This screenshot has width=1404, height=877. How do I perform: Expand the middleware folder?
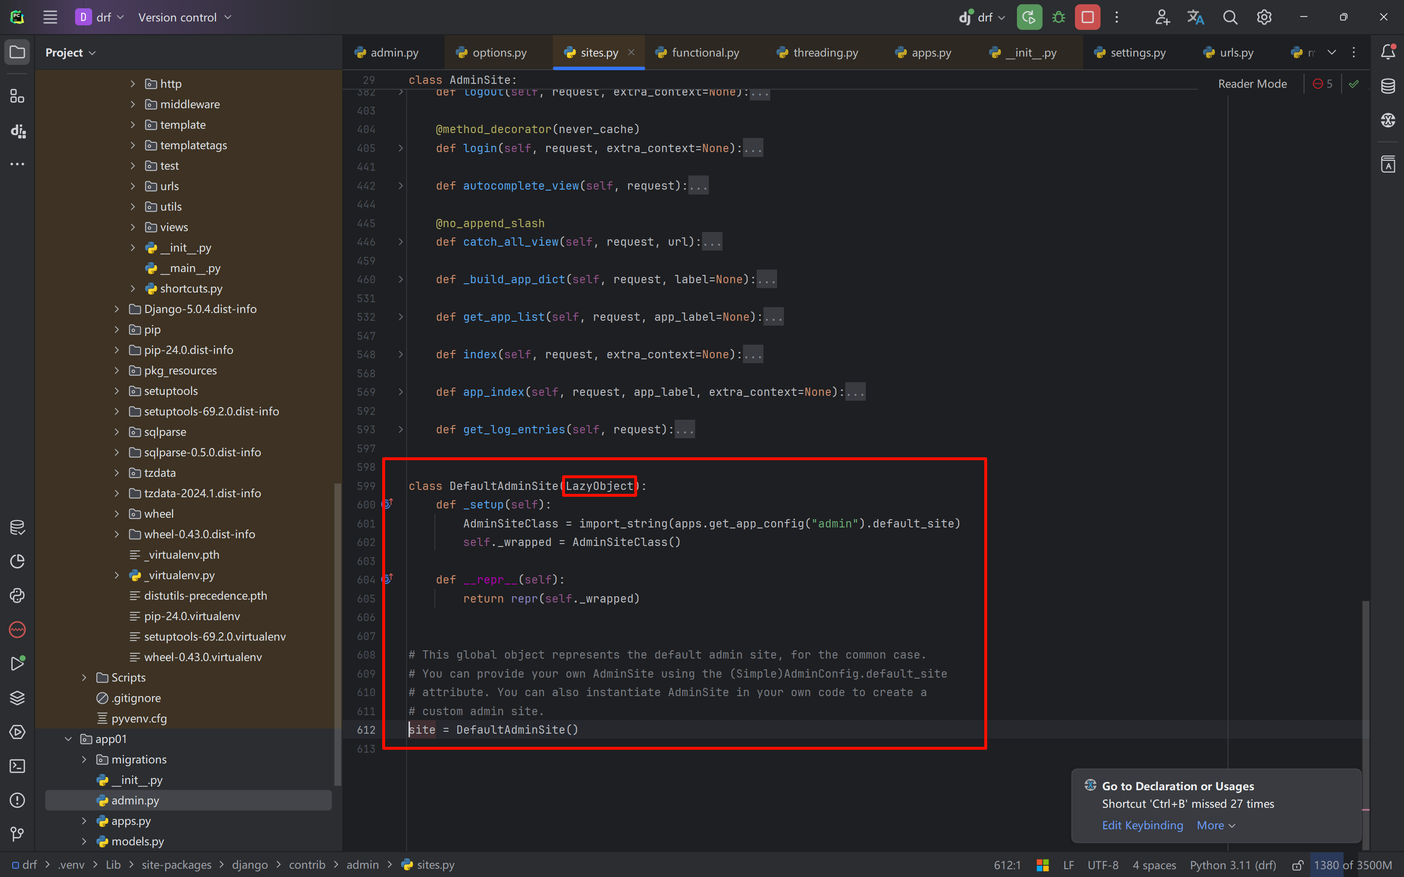tap(133, 104)
